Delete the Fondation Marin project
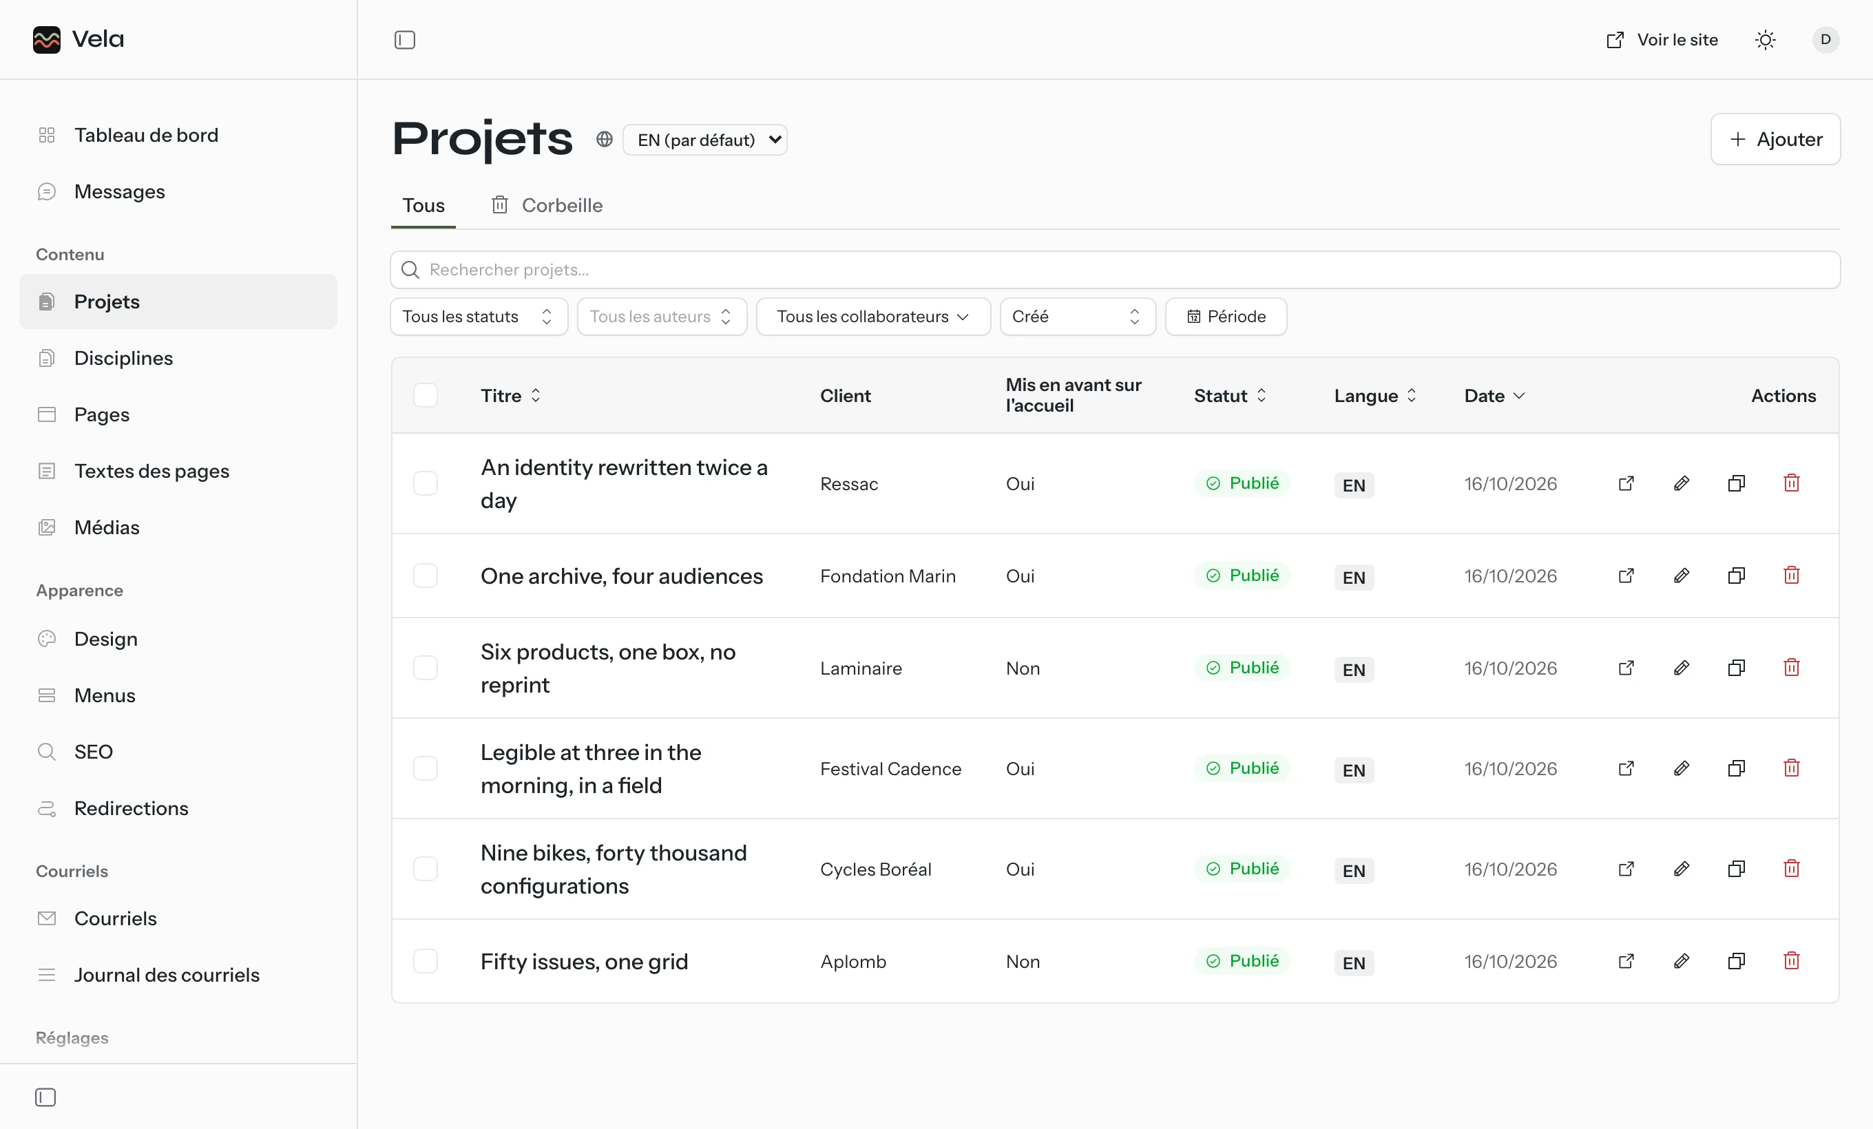Screen dimensions: 1873x1129 coord(1792,576)
